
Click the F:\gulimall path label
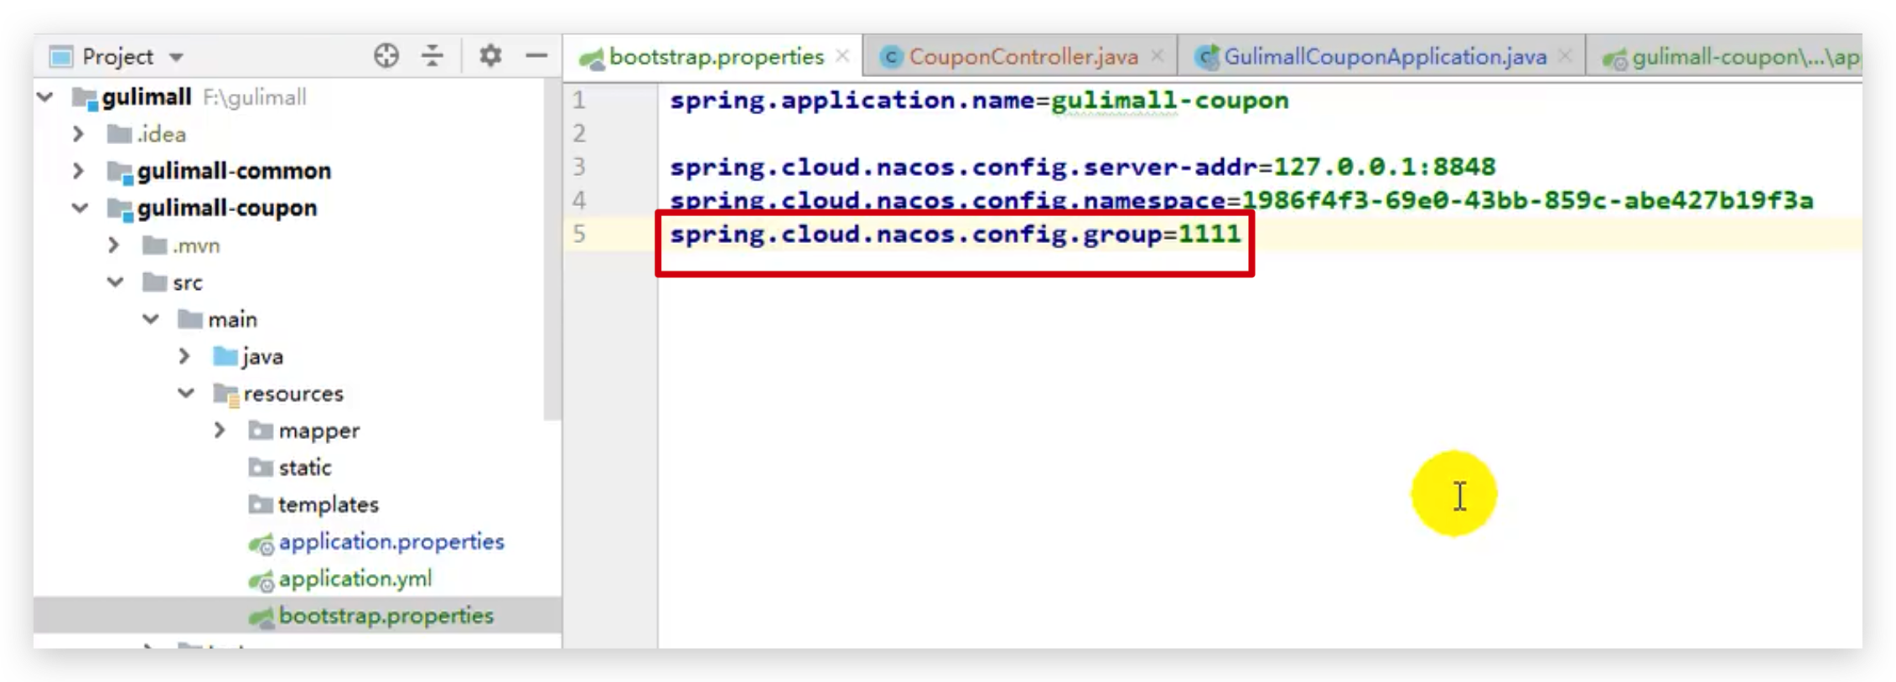[x=254, y=97]
